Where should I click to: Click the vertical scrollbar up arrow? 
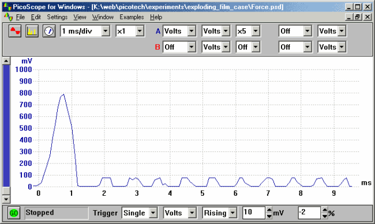[6, 61]
